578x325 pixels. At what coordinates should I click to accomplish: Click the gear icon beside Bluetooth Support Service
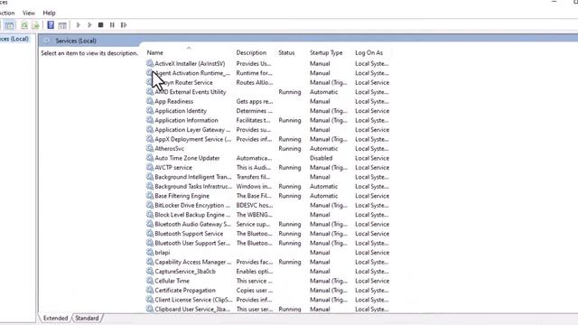point(150,233)
